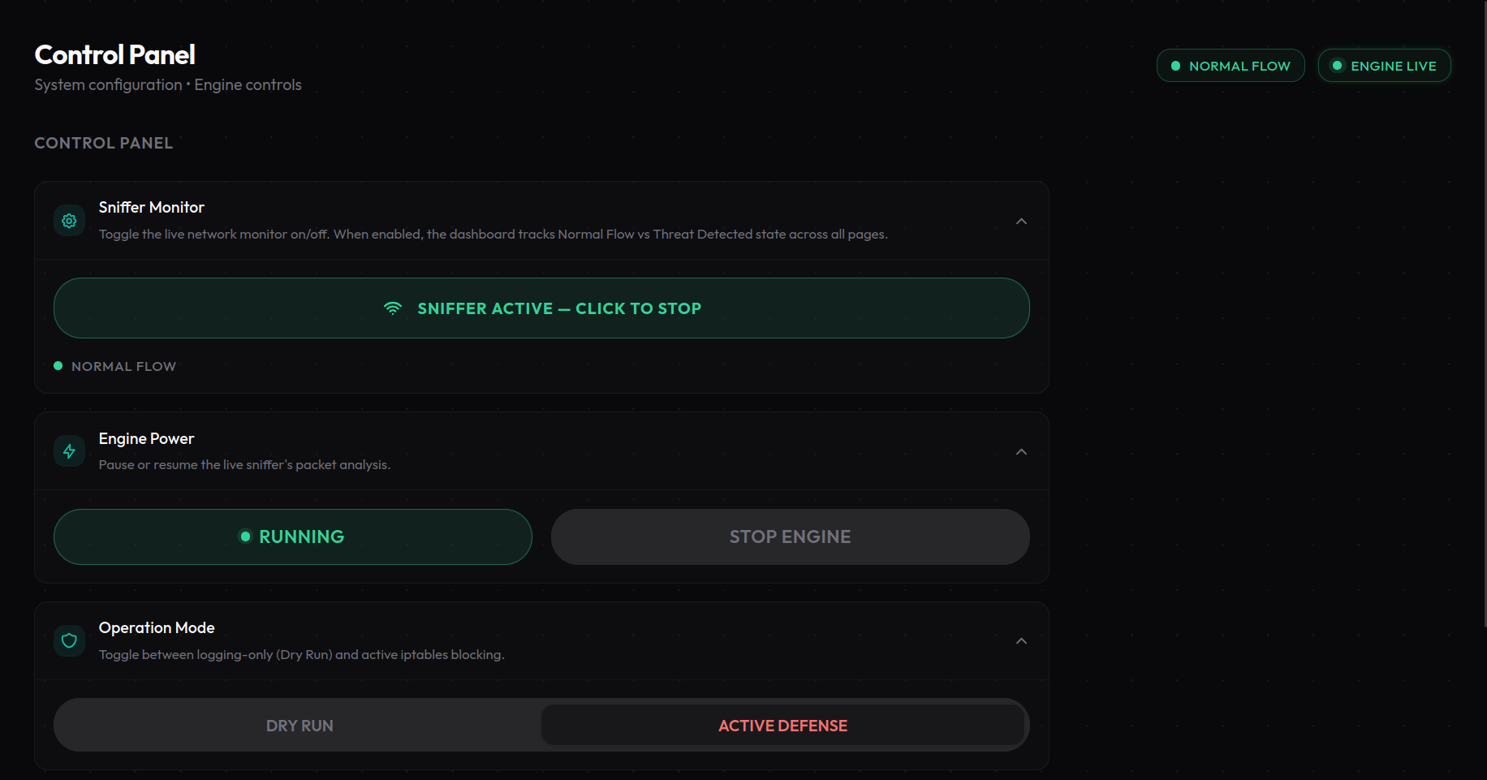Switch operation mode to DRY RUN
This screenshot has width=1487, height=780.
[300, 726]
